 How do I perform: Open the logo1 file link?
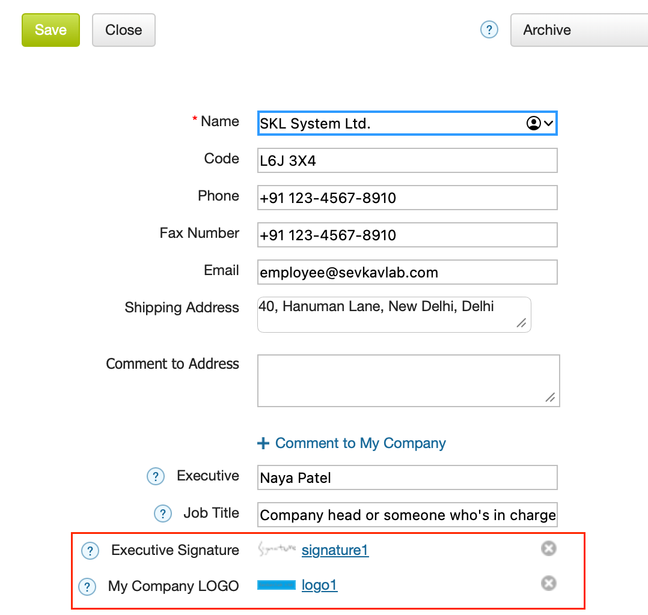[x=319, y=585]
